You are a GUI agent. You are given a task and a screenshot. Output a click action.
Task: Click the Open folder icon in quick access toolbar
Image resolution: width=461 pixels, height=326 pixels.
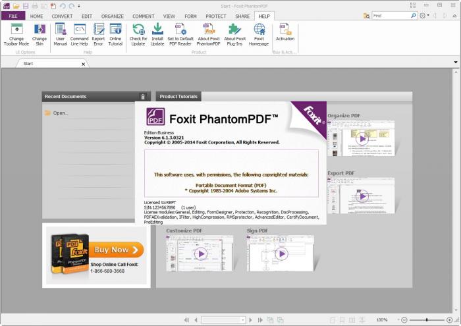pyautogui.click(x=16, y=6)
